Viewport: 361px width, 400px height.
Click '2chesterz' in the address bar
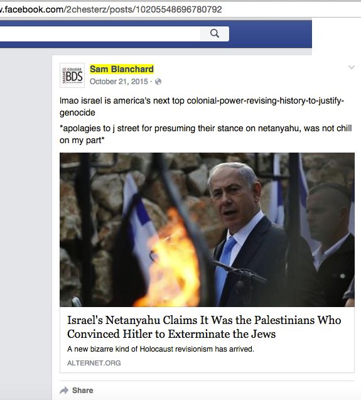(87, 9)
